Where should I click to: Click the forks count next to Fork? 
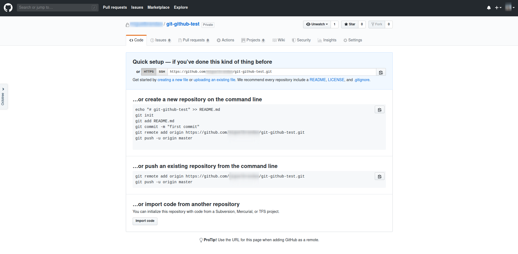(389, 24)
